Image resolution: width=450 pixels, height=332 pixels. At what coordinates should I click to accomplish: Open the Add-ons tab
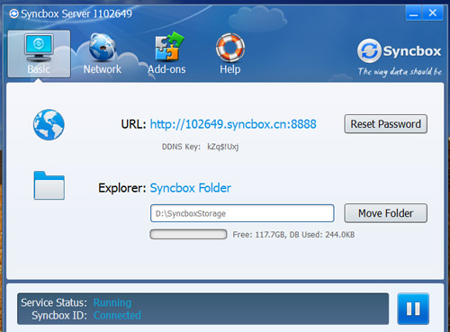[166, 54]
